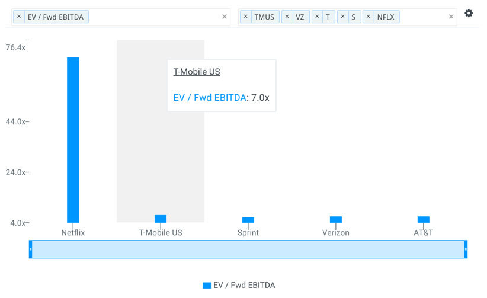Click the Verizon axis label
487x298 pixels.
(336, 233)
